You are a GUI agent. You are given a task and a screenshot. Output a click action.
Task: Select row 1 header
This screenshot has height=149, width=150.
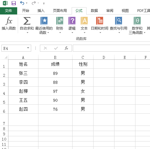4,64
